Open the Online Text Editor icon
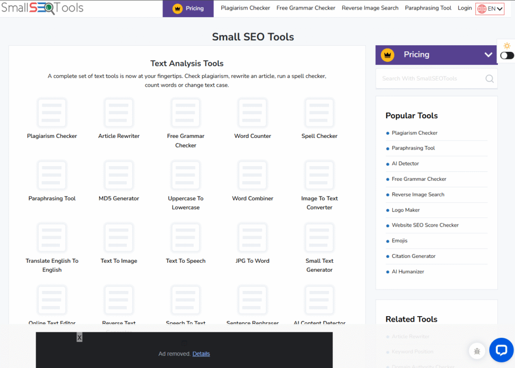The image size is (515, 368). (x=52, y=300)
